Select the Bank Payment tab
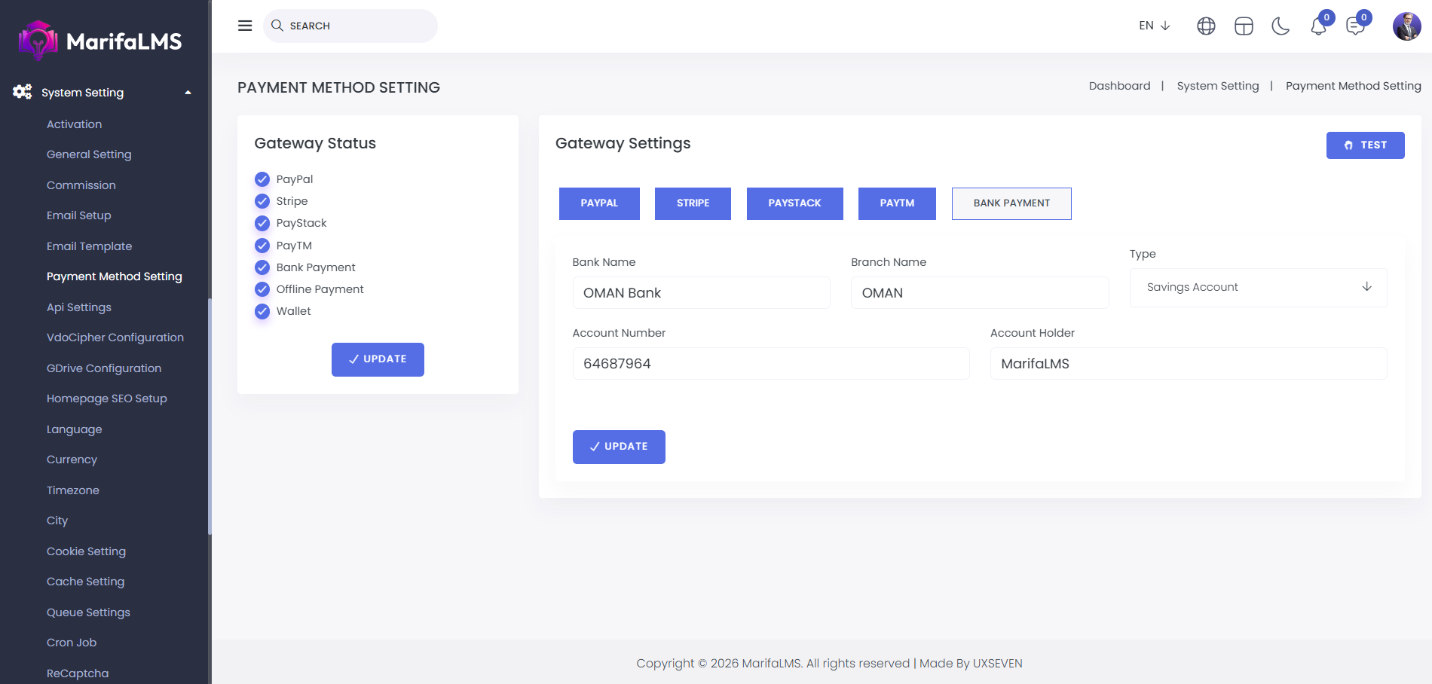 click(1011, 203)
